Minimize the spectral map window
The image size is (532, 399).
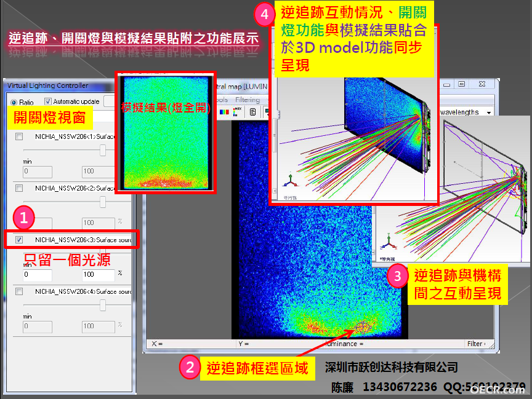(447, 85)
